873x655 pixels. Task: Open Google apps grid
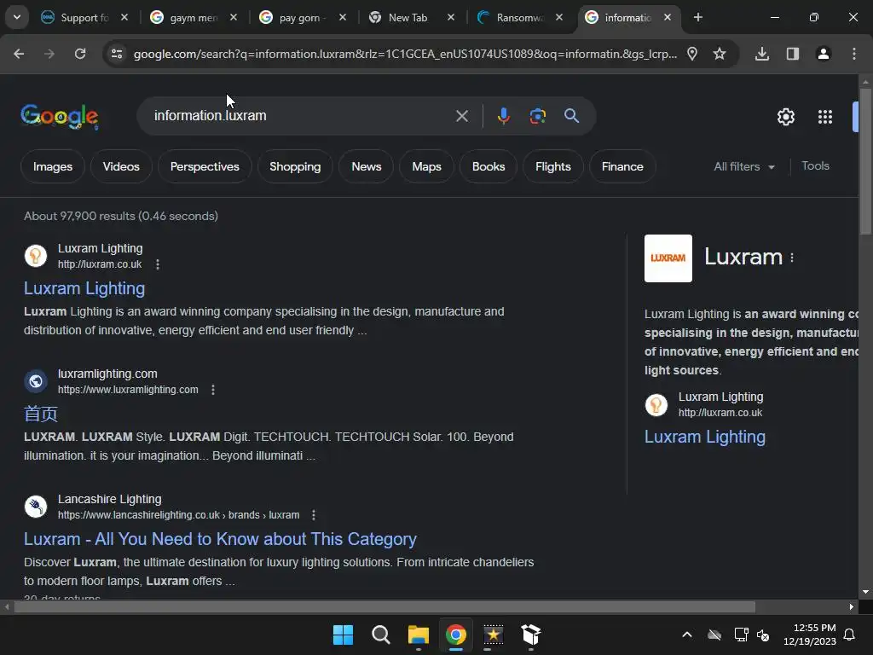pyautogui.click(x=825, y=116)
